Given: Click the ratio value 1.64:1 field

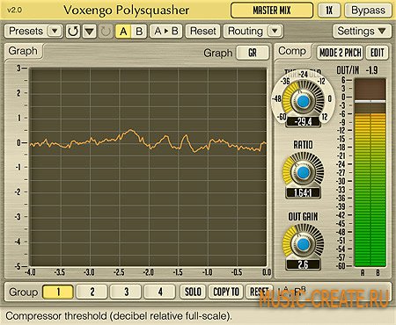Looking at the screenshot, I should [x=303, y=193].
